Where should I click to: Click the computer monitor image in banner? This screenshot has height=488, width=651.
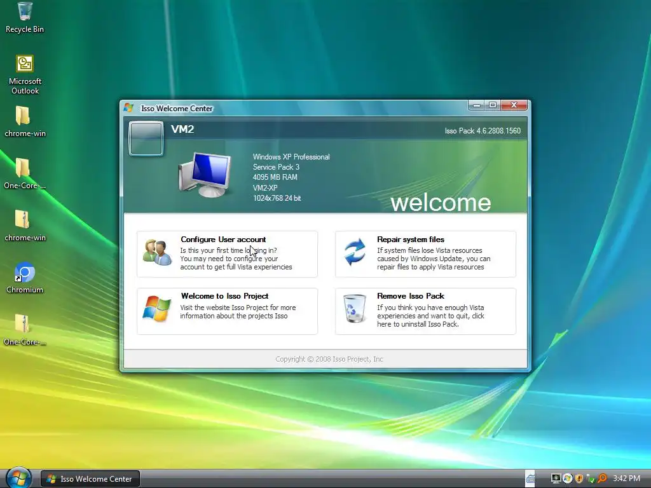click(x=205, y=175)
